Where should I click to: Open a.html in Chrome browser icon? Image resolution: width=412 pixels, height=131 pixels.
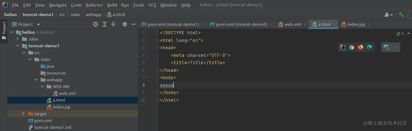click(352, 47)
